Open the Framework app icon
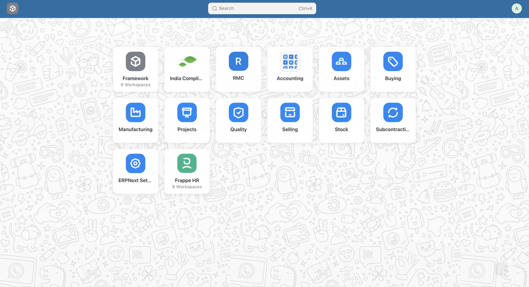The width and height of the screenshot is (529, 287). [135, 62]
